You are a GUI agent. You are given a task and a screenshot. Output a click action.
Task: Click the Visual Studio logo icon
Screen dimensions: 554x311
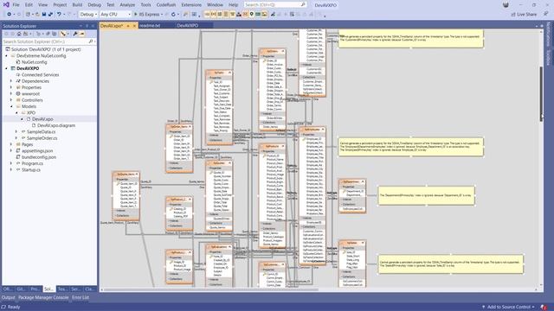point(6,4)
